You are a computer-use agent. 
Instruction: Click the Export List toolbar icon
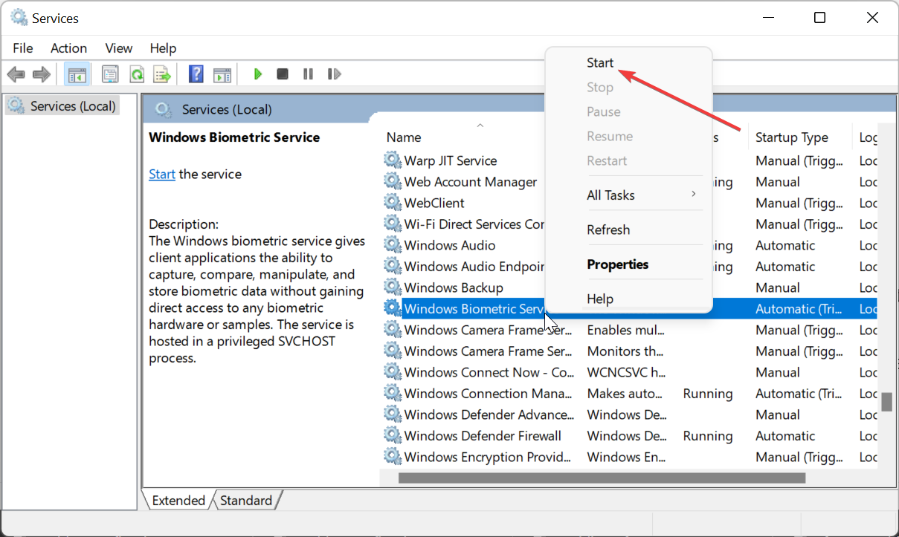pos(162,74)
